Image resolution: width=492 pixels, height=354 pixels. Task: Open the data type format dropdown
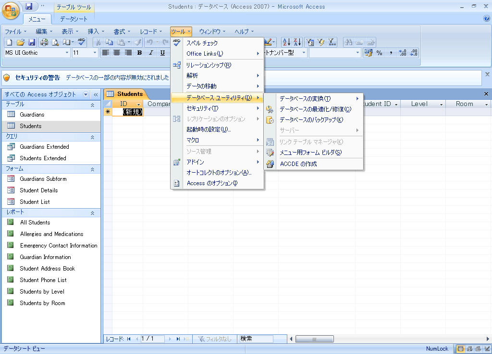pos(304,53)
